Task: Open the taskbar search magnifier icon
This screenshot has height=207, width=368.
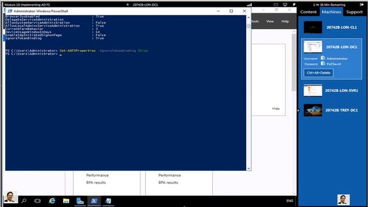Action: (x=24, y=201)
